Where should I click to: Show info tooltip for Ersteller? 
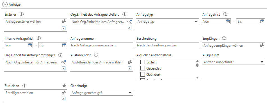[x=22, y=15]
